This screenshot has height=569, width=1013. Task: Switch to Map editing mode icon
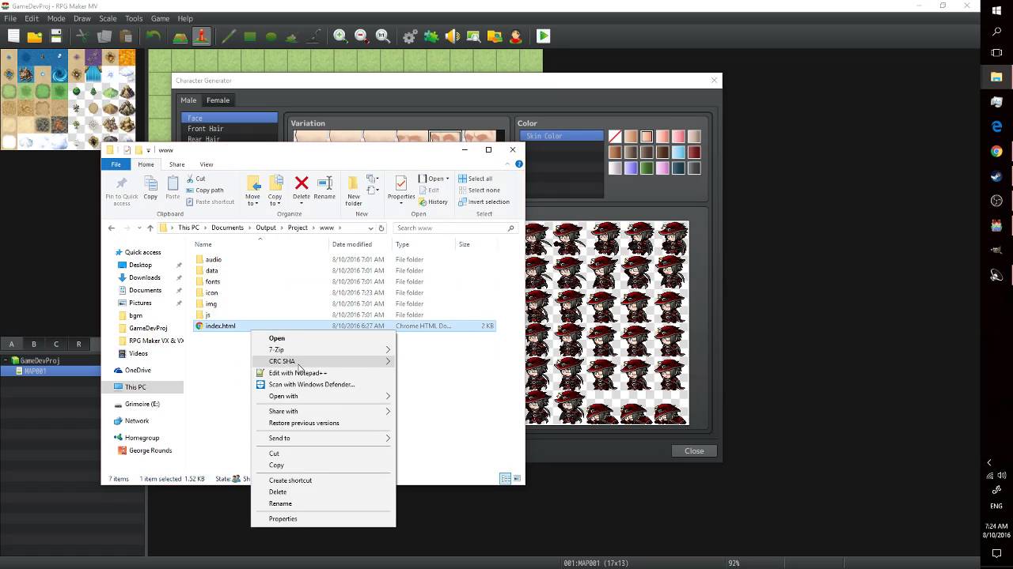(180, 36)
